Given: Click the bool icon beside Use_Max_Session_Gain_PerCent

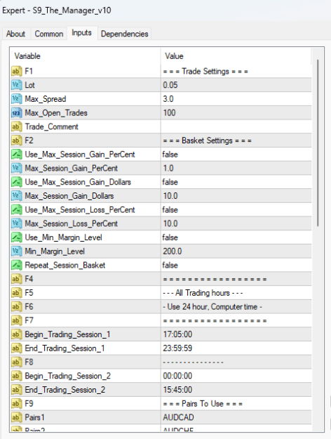Looking at the screenshot, I should (x=17, y=155).
